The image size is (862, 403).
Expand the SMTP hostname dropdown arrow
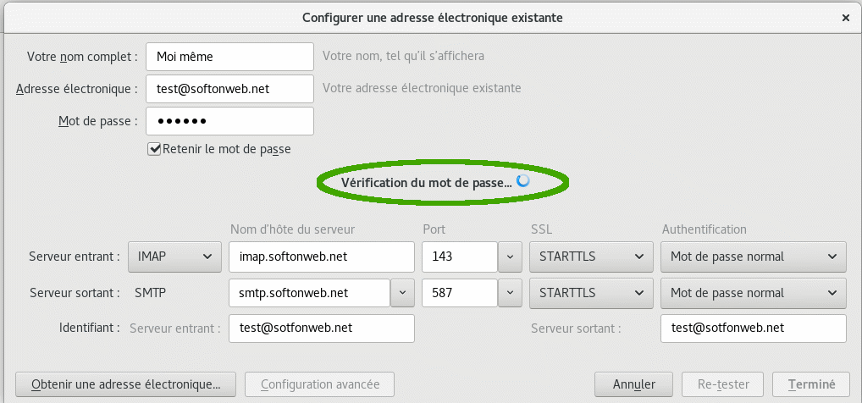tap(402, 293)
